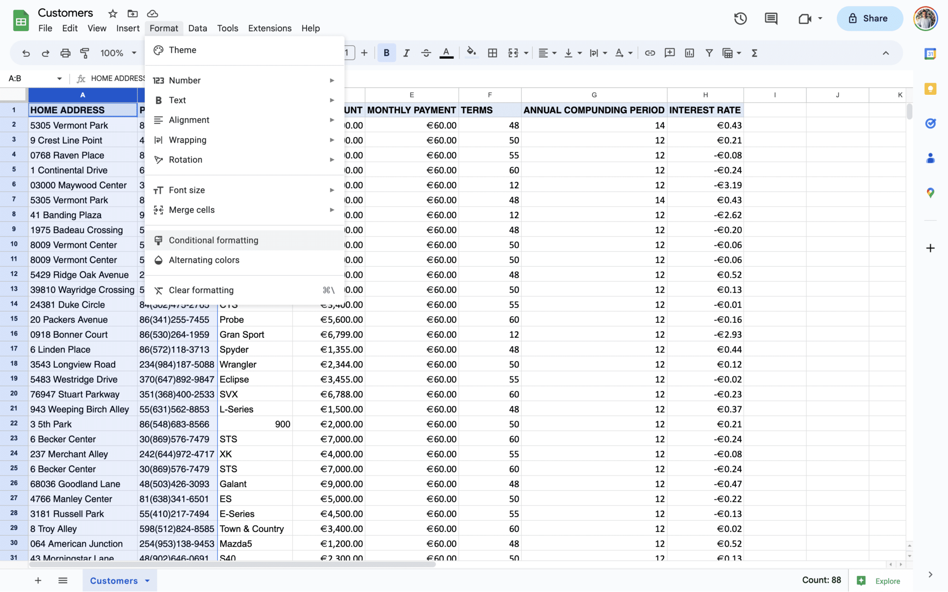
Task: Click the Paint format roller icon
Action: click(x=85, y=53)
